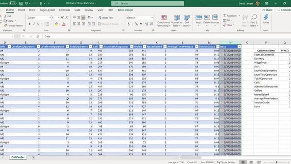Click Display Settings in status bar
This screenshot has width=291, height=164.
(x=226, y=162)
